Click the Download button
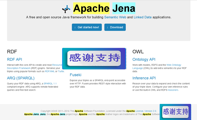This screenshot has height=120, width=197. point(115,27)
